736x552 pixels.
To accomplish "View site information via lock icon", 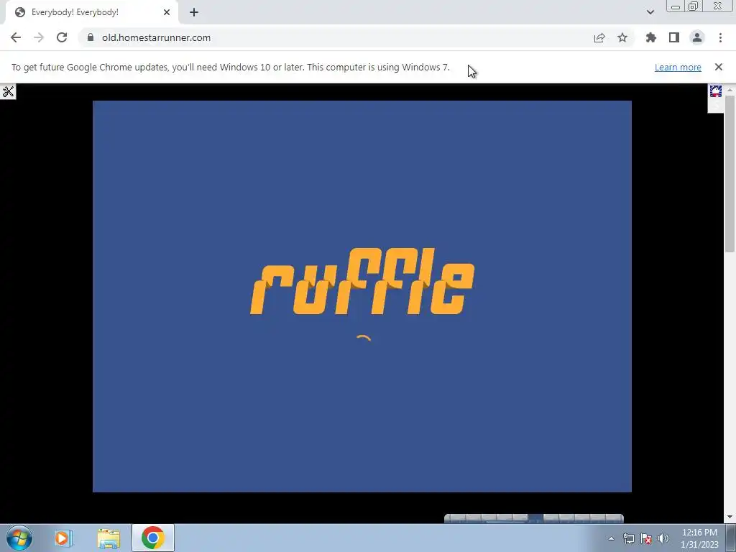I will coord(91,37).
